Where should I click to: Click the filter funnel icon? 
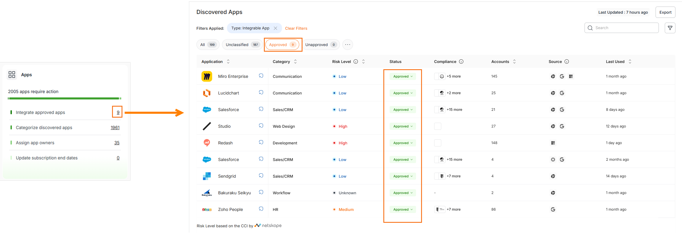[x=670, y=28]
